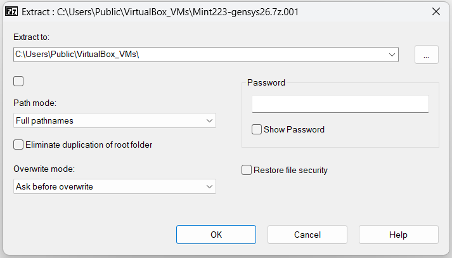Expand the Extract to path history arrow
Viewport: 452px width, 258px height.
(392, 55)
